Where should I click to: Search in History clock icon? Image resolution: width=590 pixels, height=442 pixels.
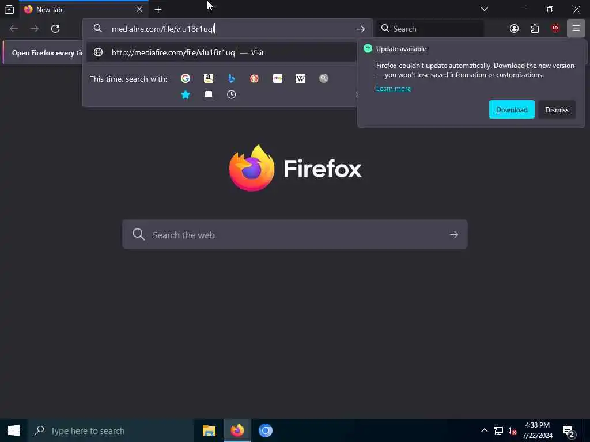232,94
